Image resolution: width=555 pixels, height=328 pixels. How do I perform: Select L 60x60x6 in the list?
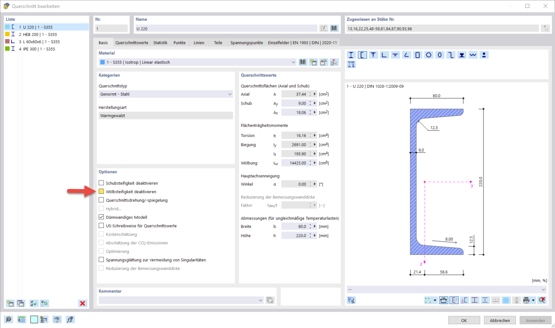(47, 41)
